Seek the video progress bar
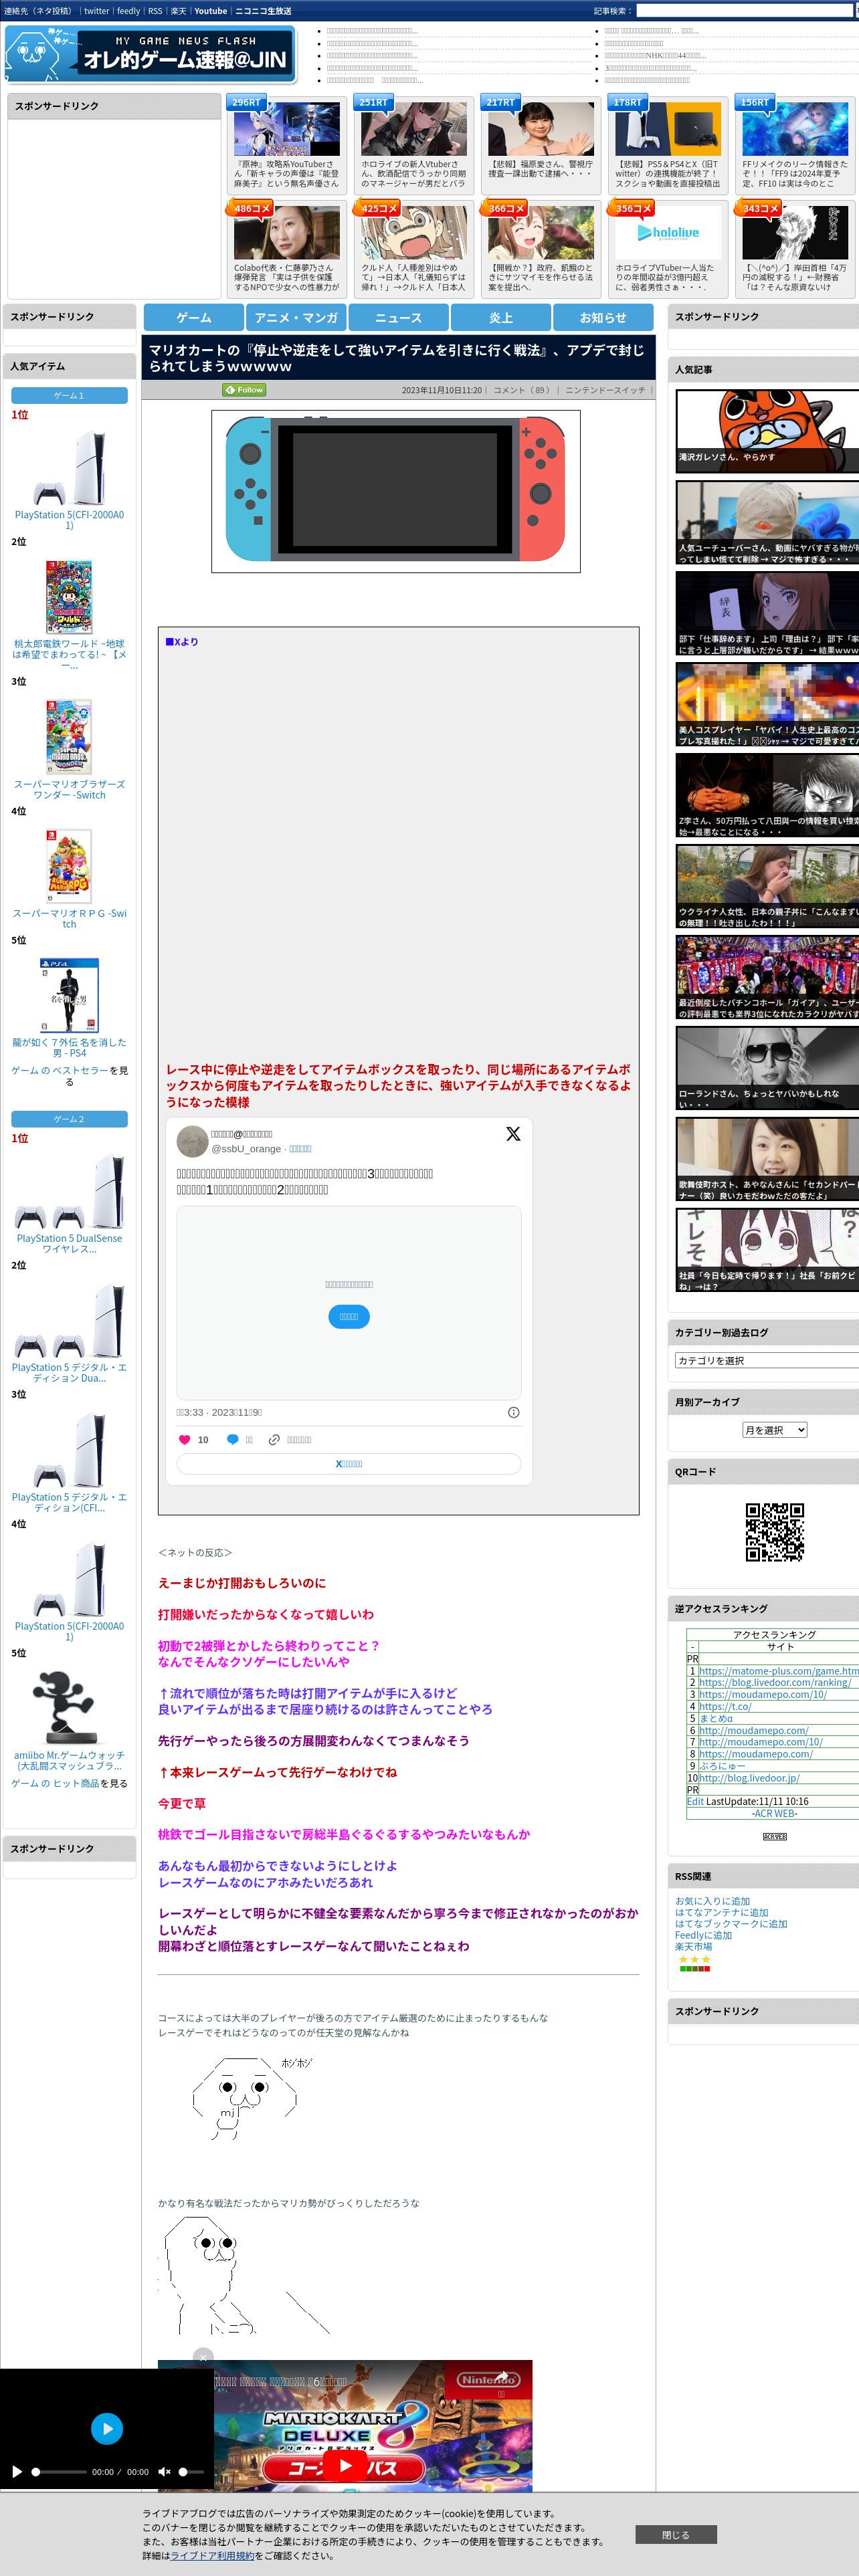Screen dimensions: 859x2576 (x=60, y=2471)
